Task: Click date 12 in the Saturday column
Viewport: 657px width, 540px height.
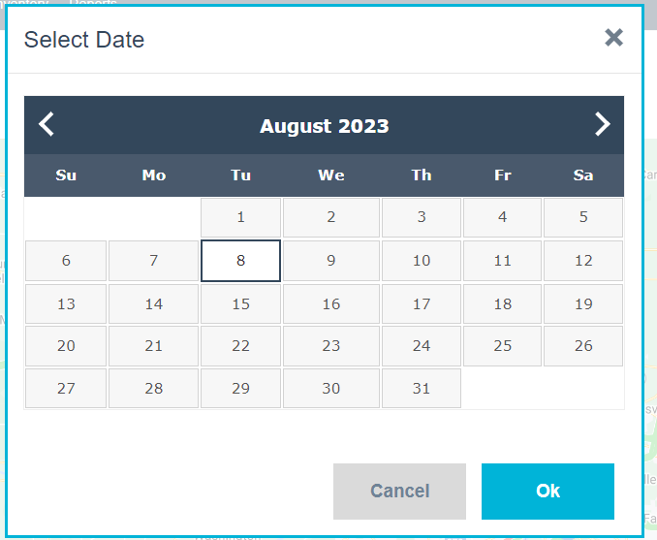Action: [x=583, y=261]
